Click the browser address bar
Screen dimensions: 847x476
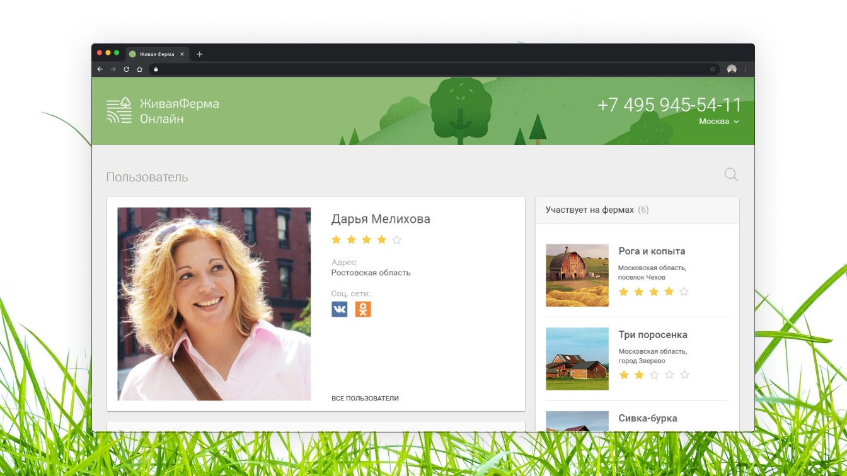click(x=429, y=69)
